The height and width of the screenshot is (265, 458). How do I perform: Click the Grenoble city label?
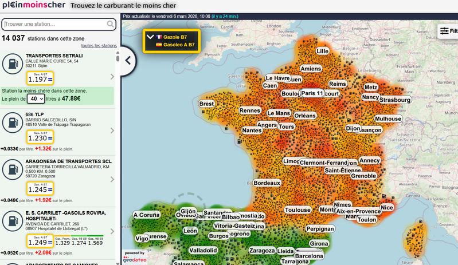click(363, 176)
